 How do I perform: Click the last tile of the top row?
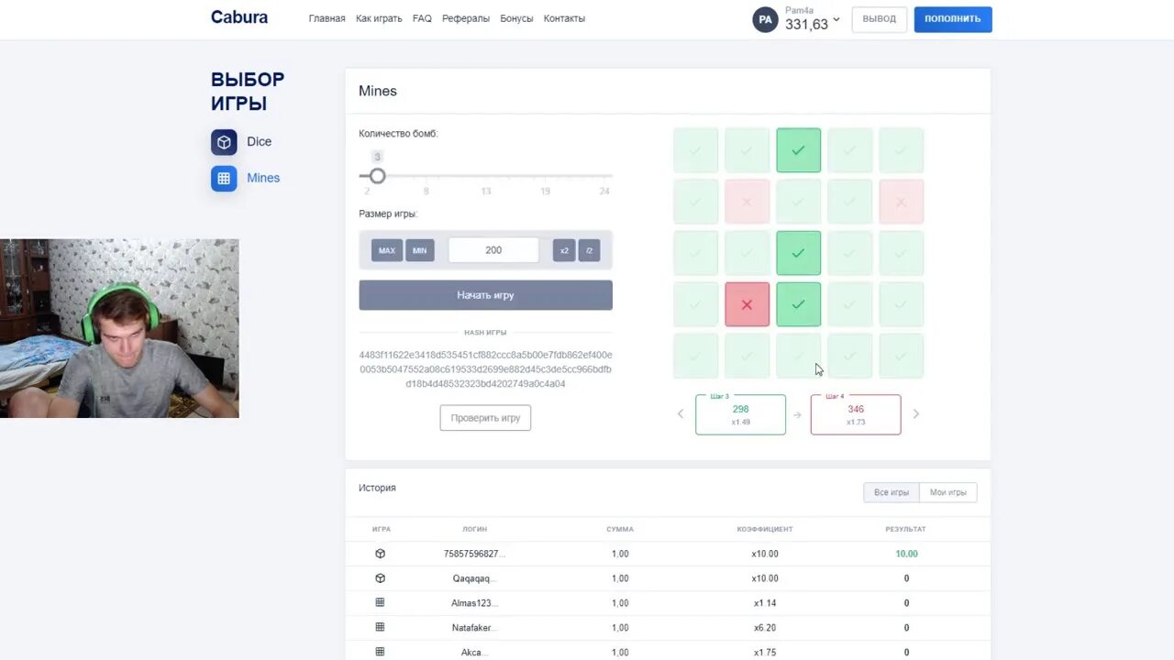click(x=901, y=150)
